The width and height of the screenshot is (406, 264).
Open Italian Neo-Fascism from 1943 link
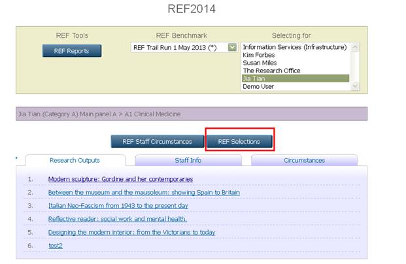[118, 205]
